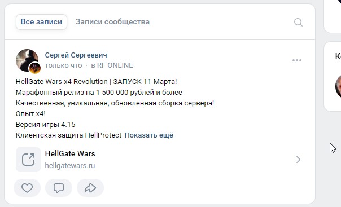341x207 pixels.
Task: Open the RF ONLINE community link
Action: tap(112, 65)
